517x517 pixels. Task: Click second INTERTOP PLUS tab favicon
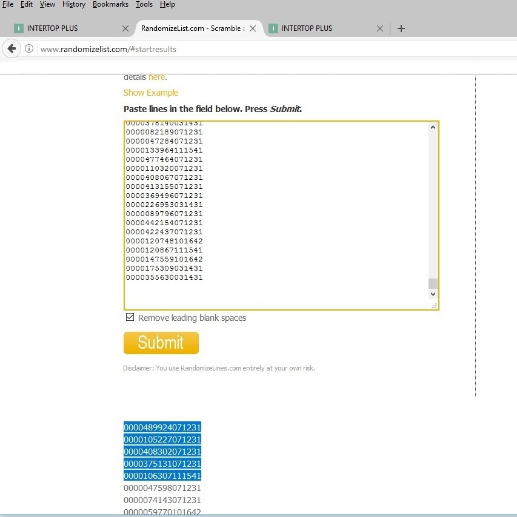[x=273, y=28]
